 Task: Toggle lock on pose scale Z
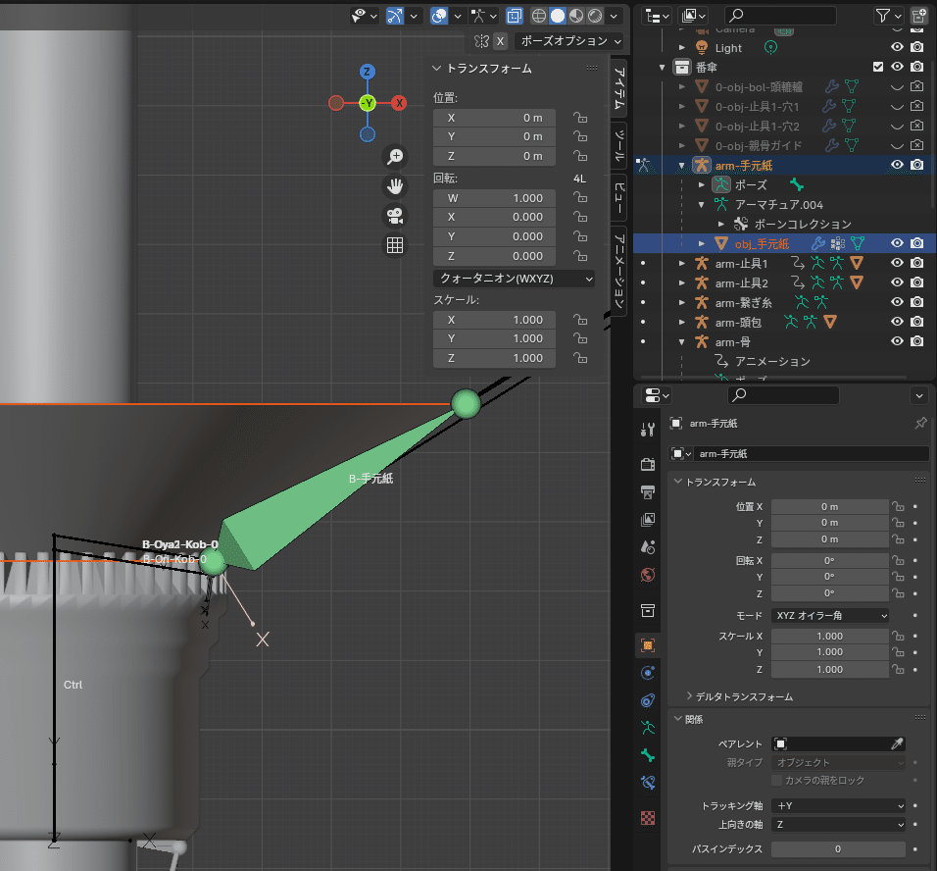(x=579, y=358)
